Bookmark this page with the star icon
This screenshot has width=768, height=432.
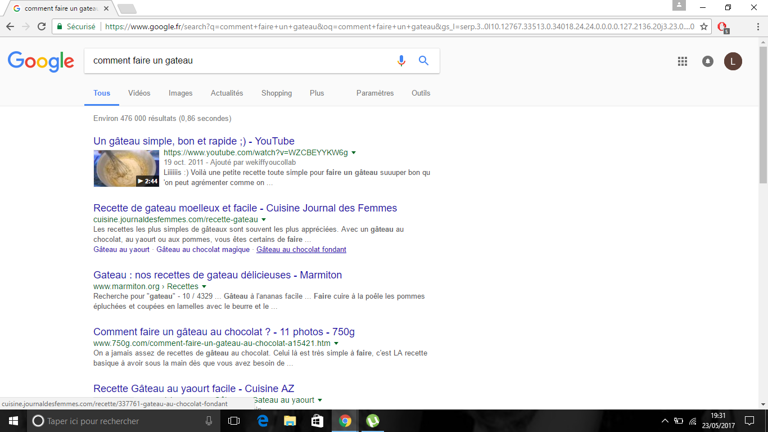[x=703, y=26]
